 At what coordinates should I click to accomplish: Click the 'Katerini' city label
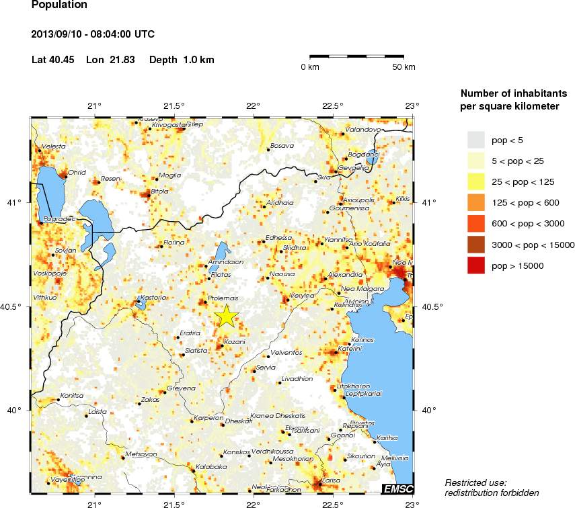pos(350,348)
